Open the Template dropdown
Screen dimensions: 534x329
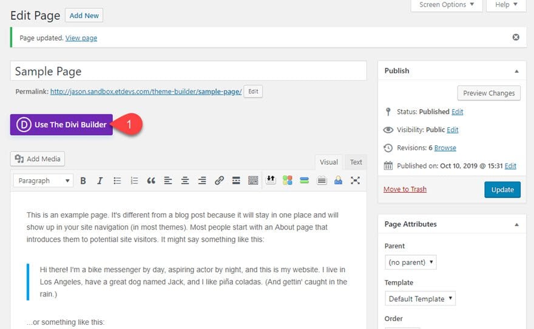420,299
